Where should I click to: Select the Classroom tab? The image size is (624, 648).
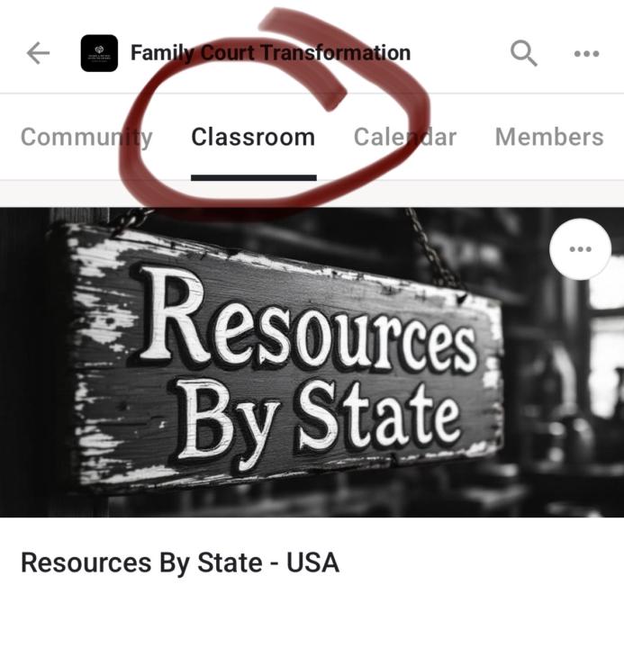point(253,137)
